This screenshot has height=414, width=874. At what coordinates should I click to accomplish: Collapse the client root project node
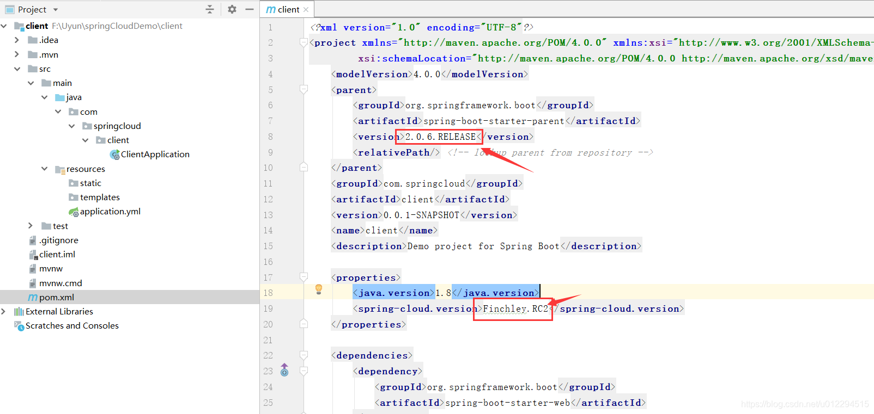[x=4, y=26]
